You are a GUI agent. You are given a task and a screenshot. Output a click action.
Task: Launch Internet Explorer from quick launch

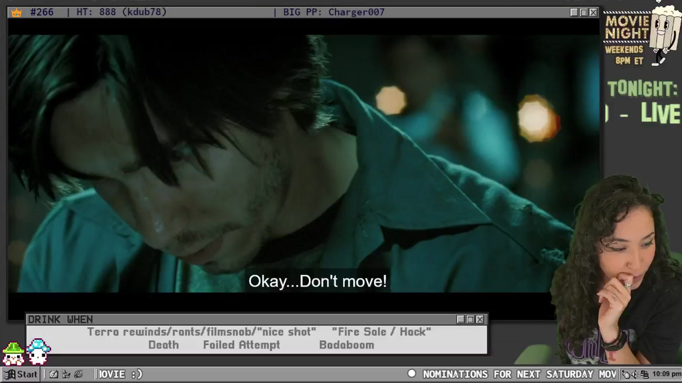tap(79, 374)
